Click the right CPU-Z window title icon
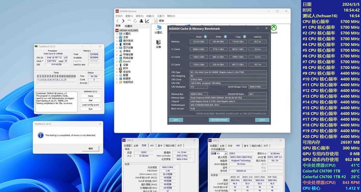This screenshot has width=361, height=192. [210, 141]
